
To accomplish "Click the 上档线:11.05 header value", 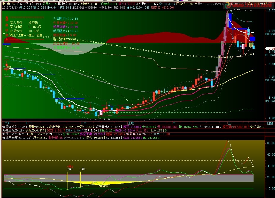I will tap(89, 4).
